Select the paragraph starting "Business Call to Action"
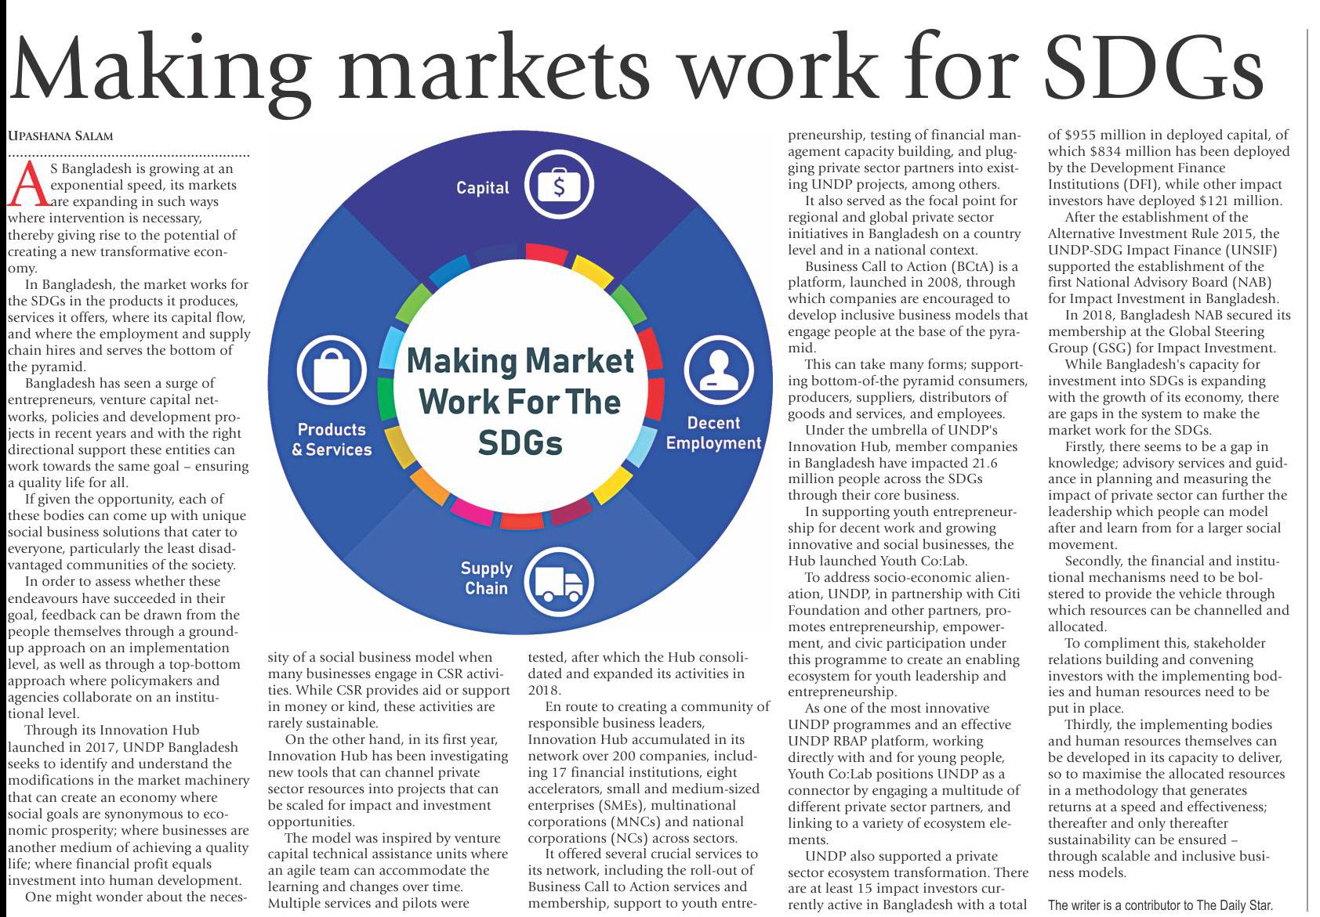 pyautogui.click(x=907, y=307)
